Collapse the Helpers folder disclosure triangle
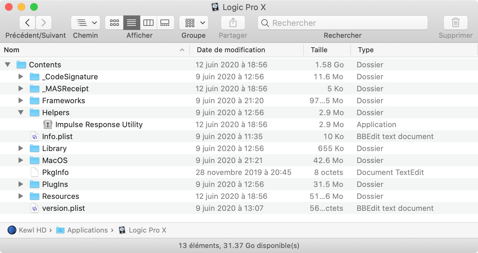This screenshot has height=253, width=478. pos(21,113)
